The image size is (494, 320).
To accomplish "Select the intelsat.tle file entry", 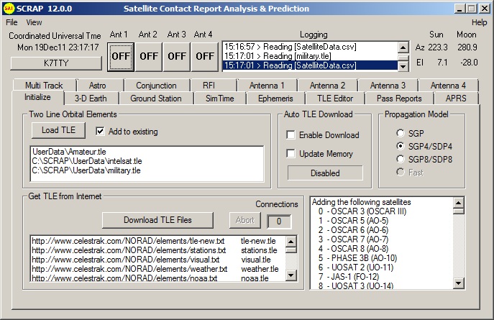I will [x=147, y=161].
